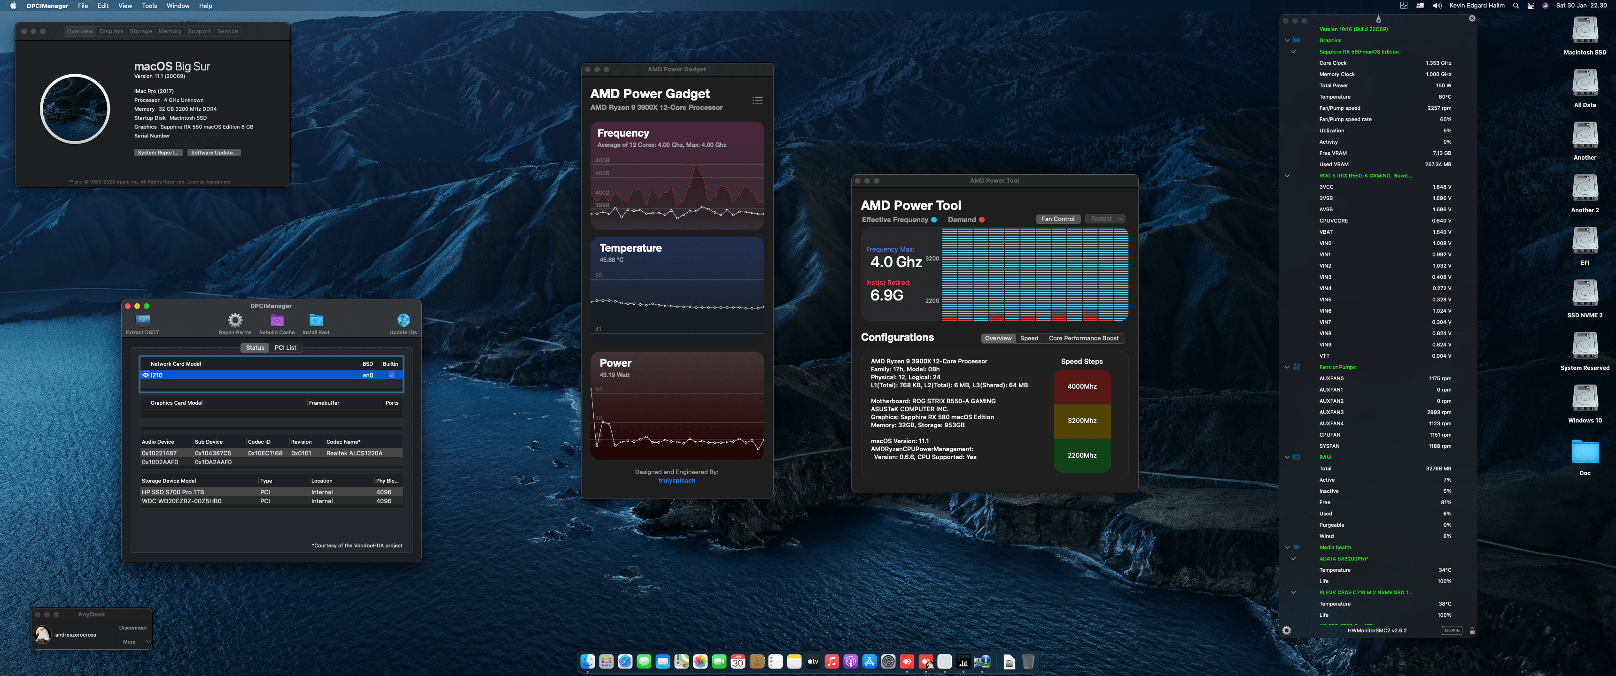Click Fan Control button in AMD Power Tool
This screenshot has height=676, width=1616.
(1057, 219)
